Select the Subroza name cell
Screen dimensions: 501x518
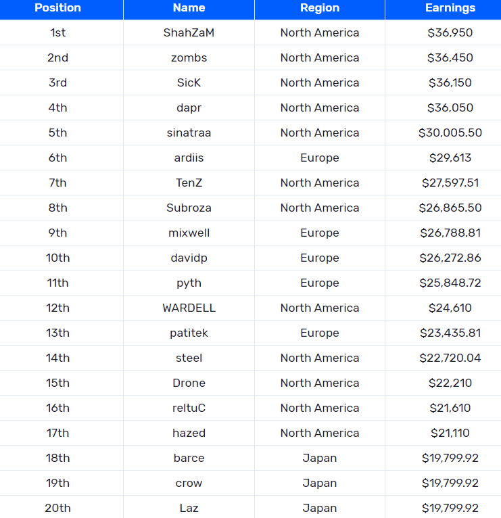tap(189, 208)
